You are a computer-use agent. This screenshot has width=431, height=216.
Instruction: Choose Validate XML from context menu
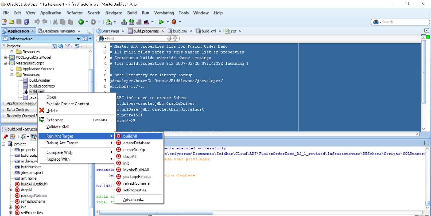coord(77,127)
